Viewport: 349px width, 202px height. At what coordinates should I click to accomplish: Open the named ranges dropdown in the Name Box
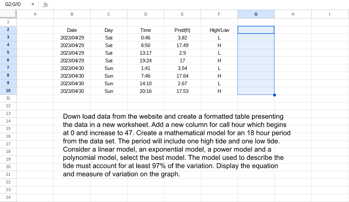tap(32, 5)
